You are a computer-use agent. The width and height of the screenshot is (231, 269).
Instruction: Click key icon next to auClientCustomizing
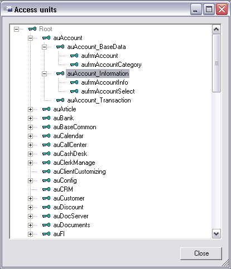click(x=46, y=172)
